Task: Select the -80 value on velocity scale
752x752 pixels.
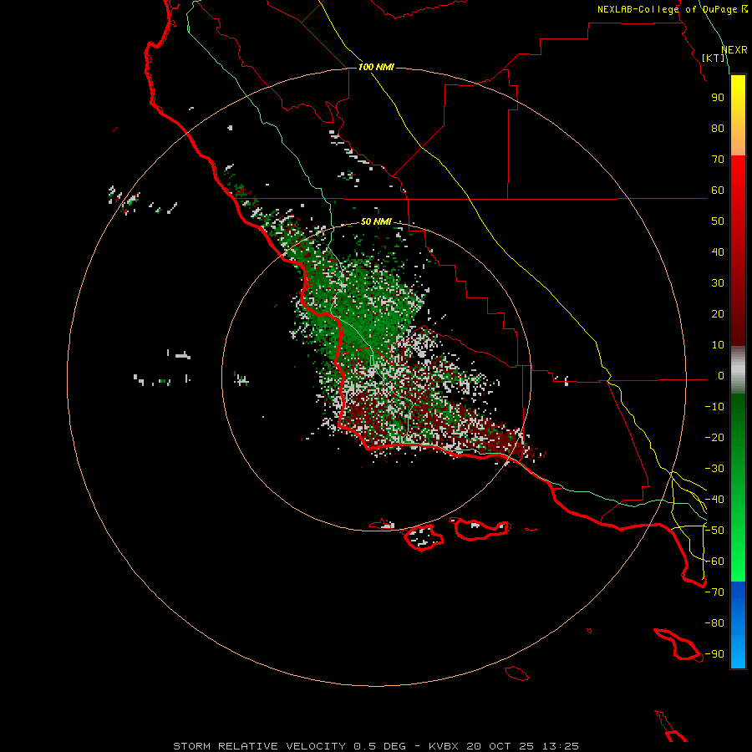Action: (x=714, y=623)
